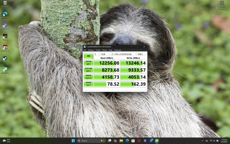The image size is (230, 144).
Task: Launch Copilot from the taskbar
Action: click(x=115, y=141)
